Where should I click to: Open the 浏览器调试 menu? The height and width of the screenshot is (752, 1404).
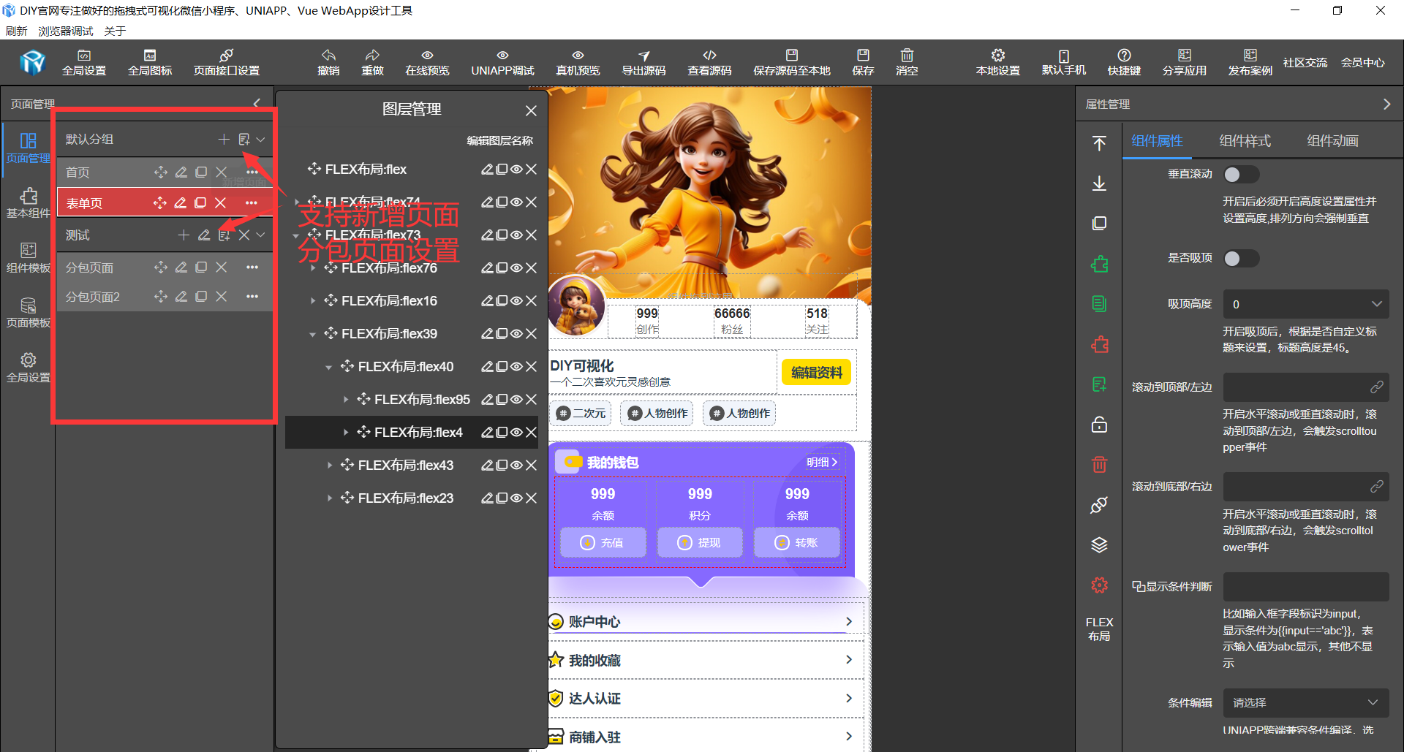coord(66,31)
